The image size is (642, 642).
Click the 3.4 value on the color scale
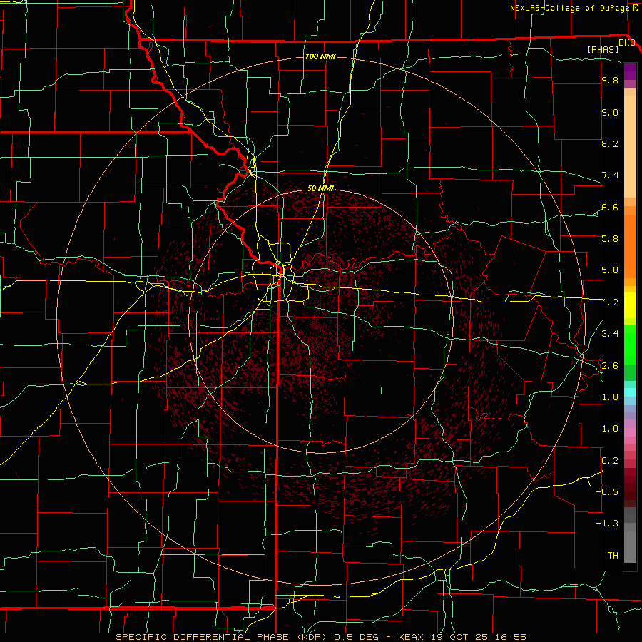tap(610, 334)
